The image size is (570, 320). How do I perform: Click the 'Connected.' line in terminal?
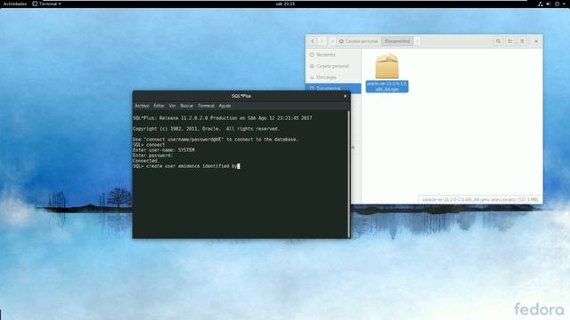[146, 161]
